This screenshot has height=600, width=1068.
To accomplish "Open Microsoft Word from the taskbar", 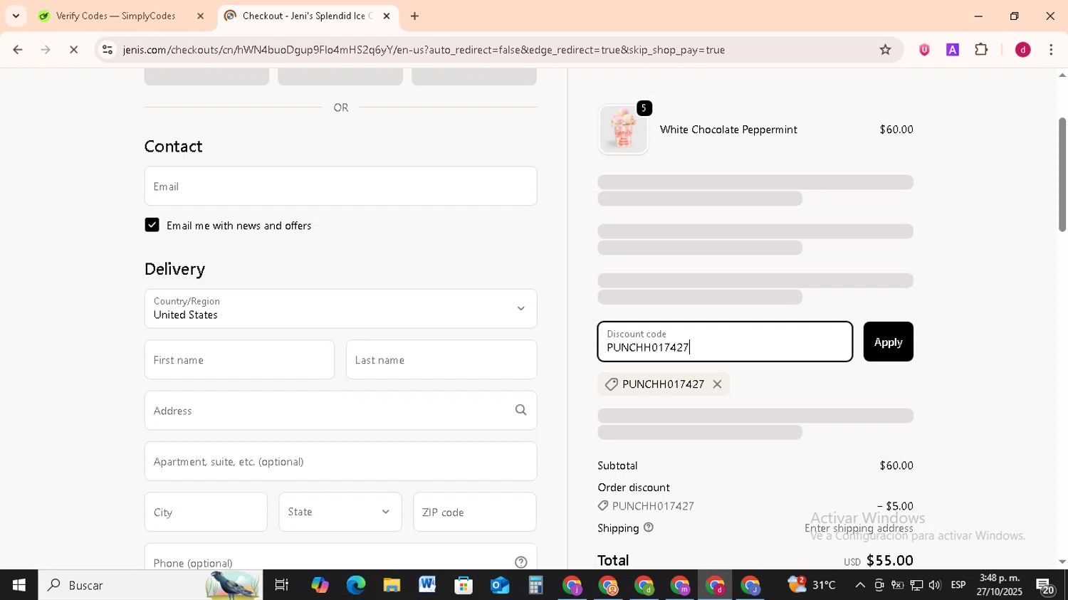I will 427,585.
